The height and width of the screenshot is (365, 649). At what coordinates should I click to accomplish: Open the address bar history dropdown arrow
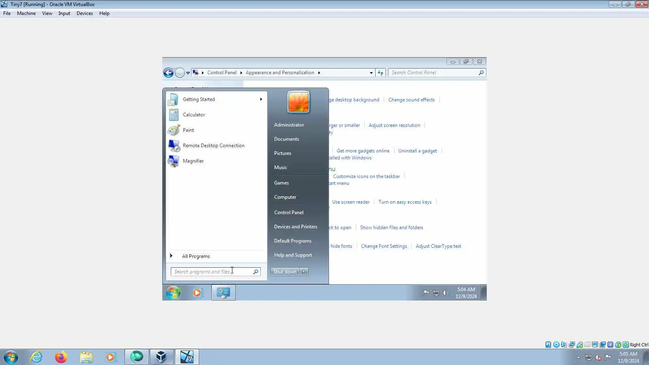click(371, 73)
